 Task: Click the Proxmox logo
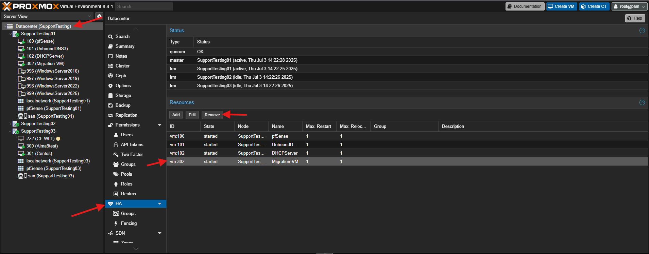[30, 6]
